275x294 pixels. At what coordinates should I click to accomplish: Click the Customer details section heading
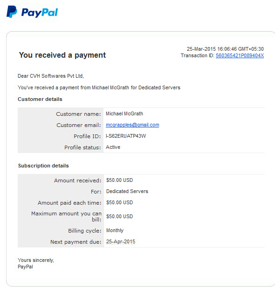coord(40,99)
